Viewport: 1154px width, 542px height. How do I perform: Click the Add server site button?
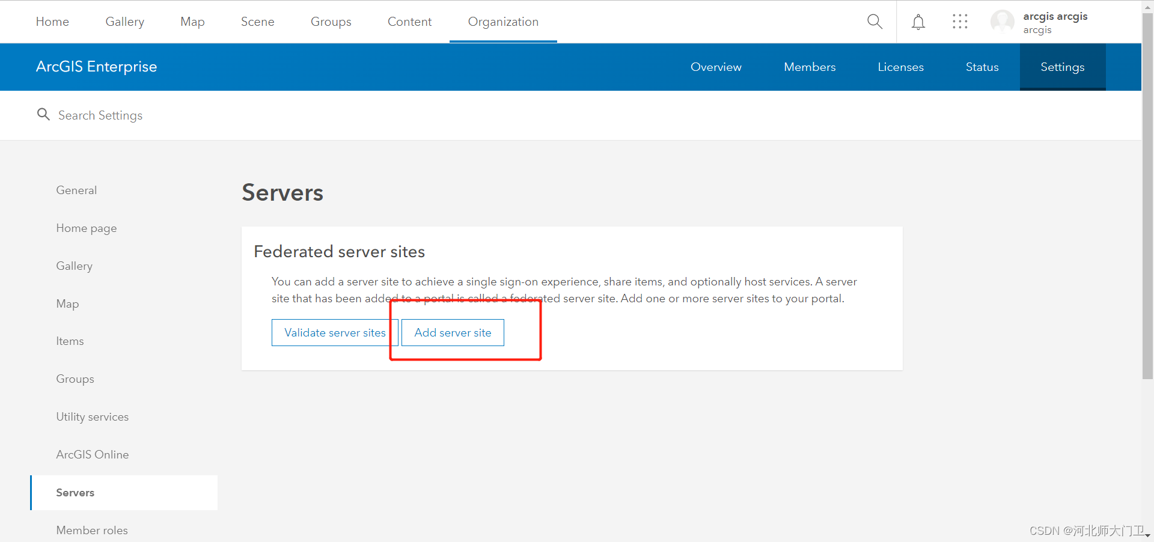(453, 332)
